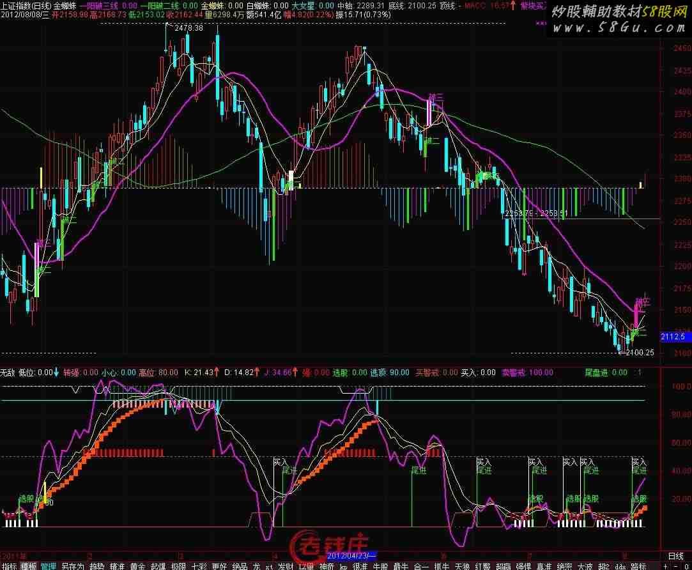Select the 路标 indicator tab
Image resolution: width=692 pixels, height=570 pixels.
(x=638, y=566)
